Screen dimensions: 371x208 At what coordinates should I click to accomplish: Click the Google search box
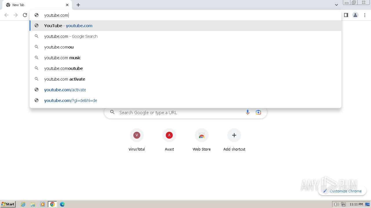click(x=185, y=112)
